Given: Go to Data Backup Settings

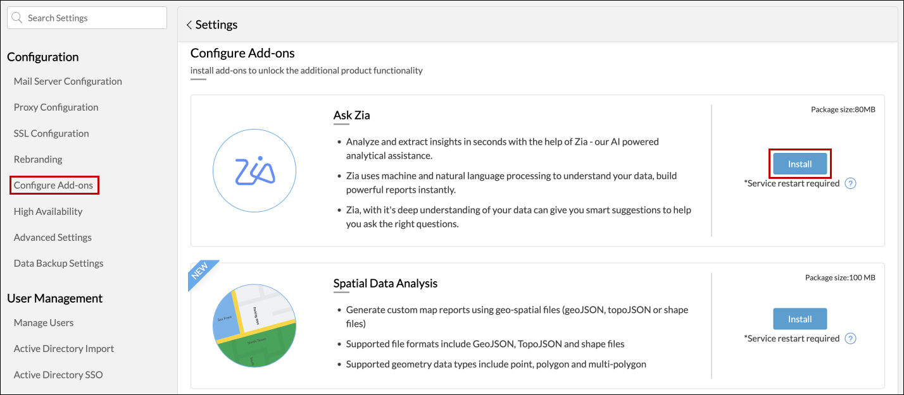Looking at the screenshot, I should 58,264.
